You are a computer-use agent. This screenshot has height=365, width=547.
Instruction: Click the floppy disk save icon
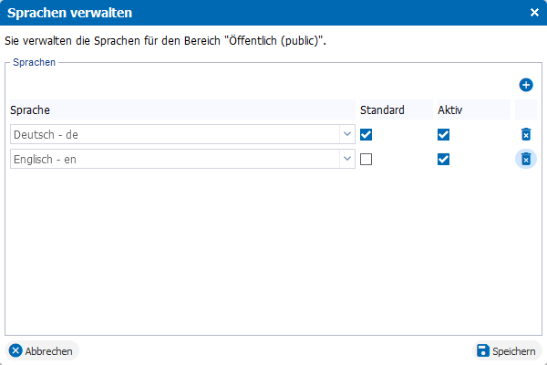pos(483,350)
